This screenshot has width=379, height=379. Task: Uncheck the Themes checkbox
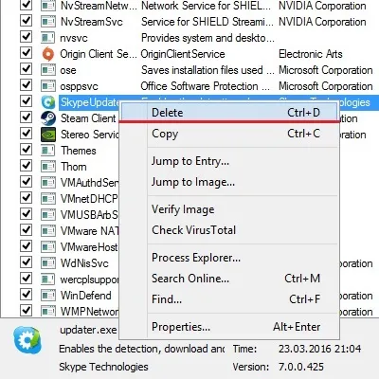click(26, 150)
